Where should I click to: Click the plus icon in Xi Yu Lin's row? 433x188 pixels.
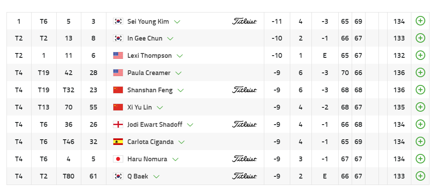pos(420,107)
